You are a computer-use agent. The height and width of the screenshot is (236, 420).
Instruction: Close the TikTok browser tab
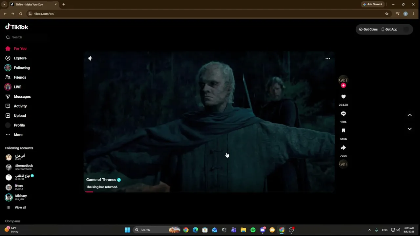tap(56, 5)
